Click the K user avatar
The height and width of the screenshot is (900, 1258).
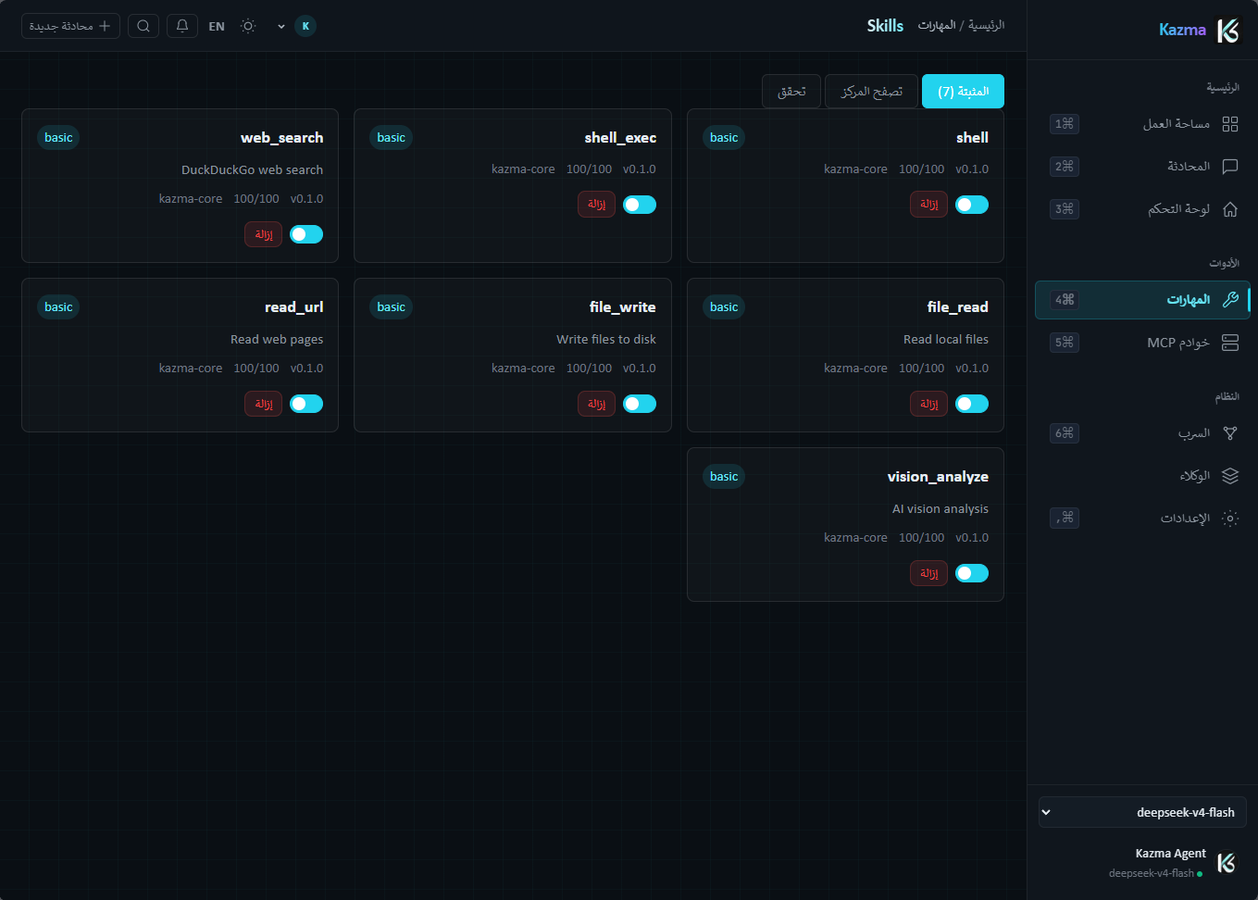(x=305, y=26)
